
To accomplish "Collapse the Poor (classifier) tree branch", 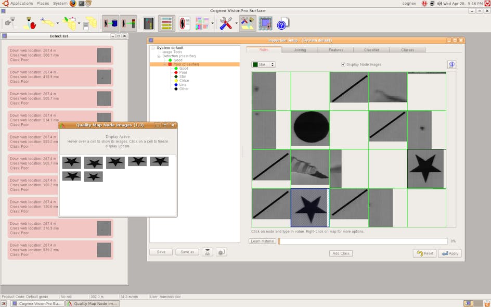I will (x=164, y=65).
